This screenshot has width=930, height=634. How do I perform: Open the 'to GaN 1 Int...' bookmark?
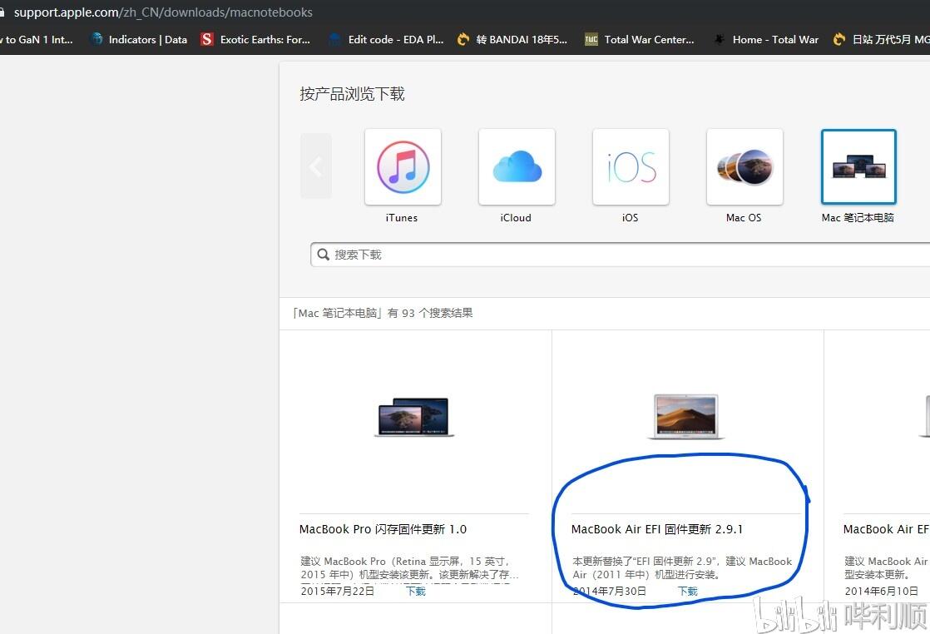pyautogui.click(x=37, y=40)
